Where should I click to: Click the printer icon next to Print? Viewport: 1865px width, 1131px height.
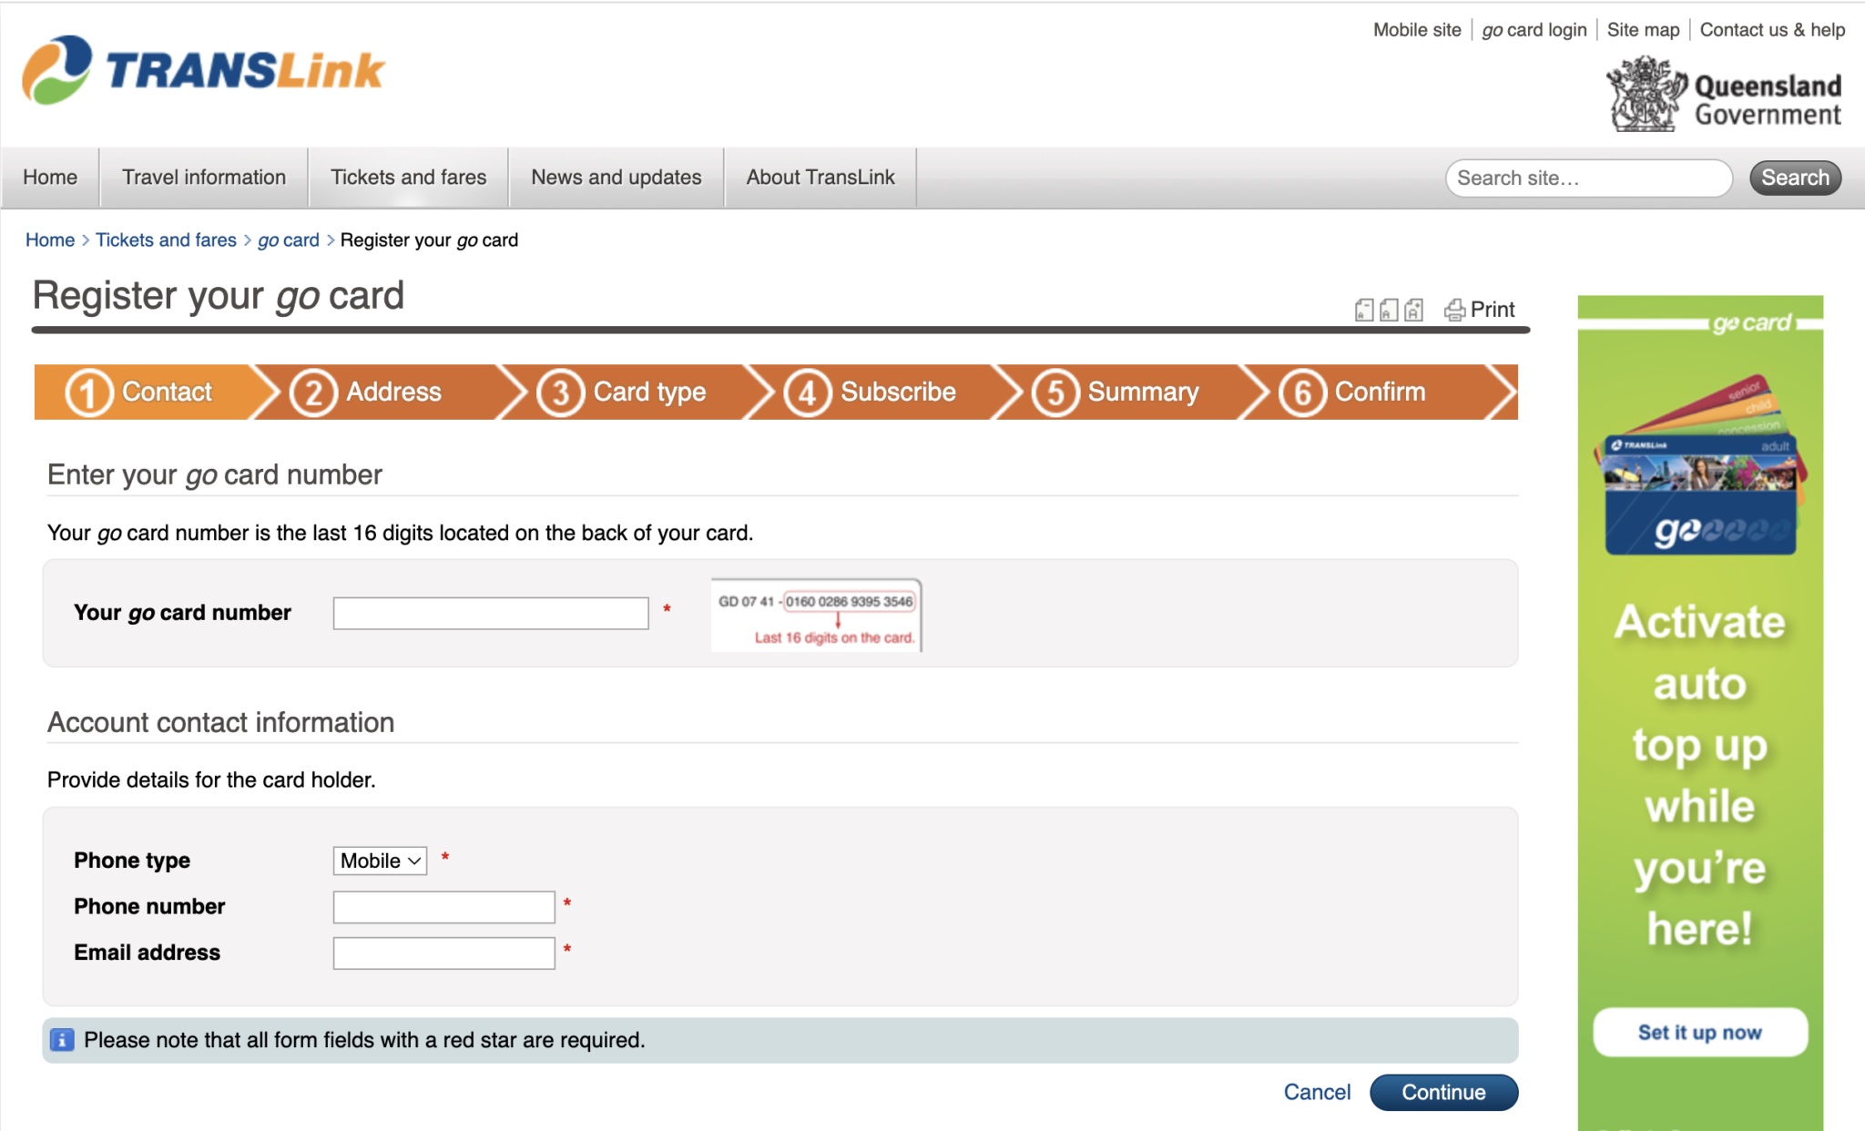point(1454,310)
